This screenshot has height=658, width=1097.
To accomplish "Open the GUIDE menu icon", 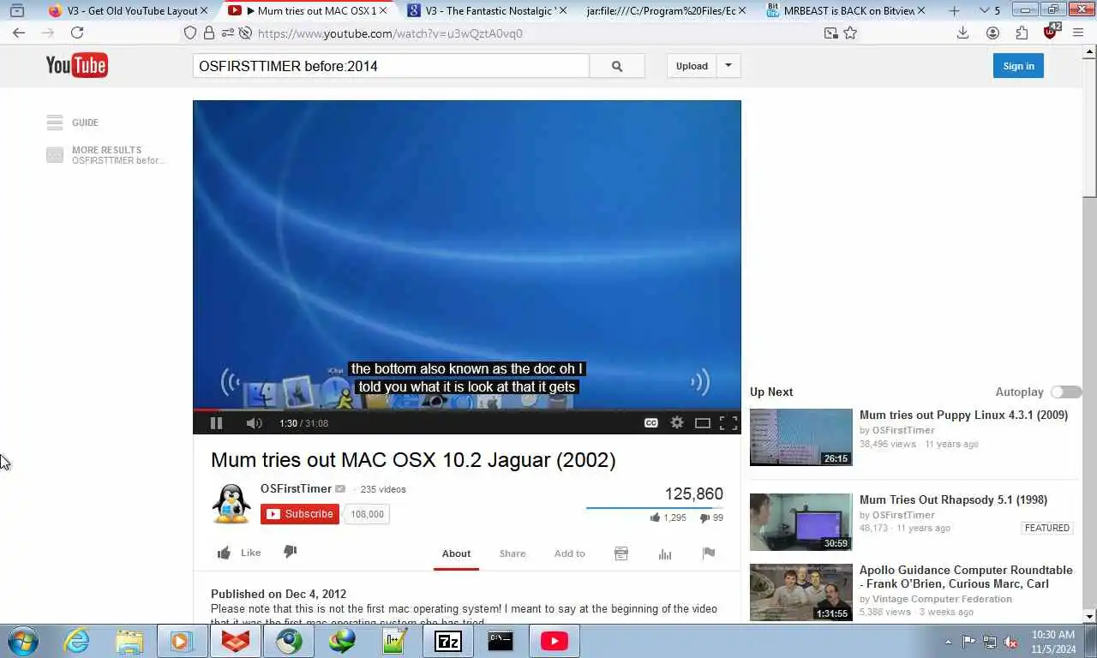I will tap(55, 123).
